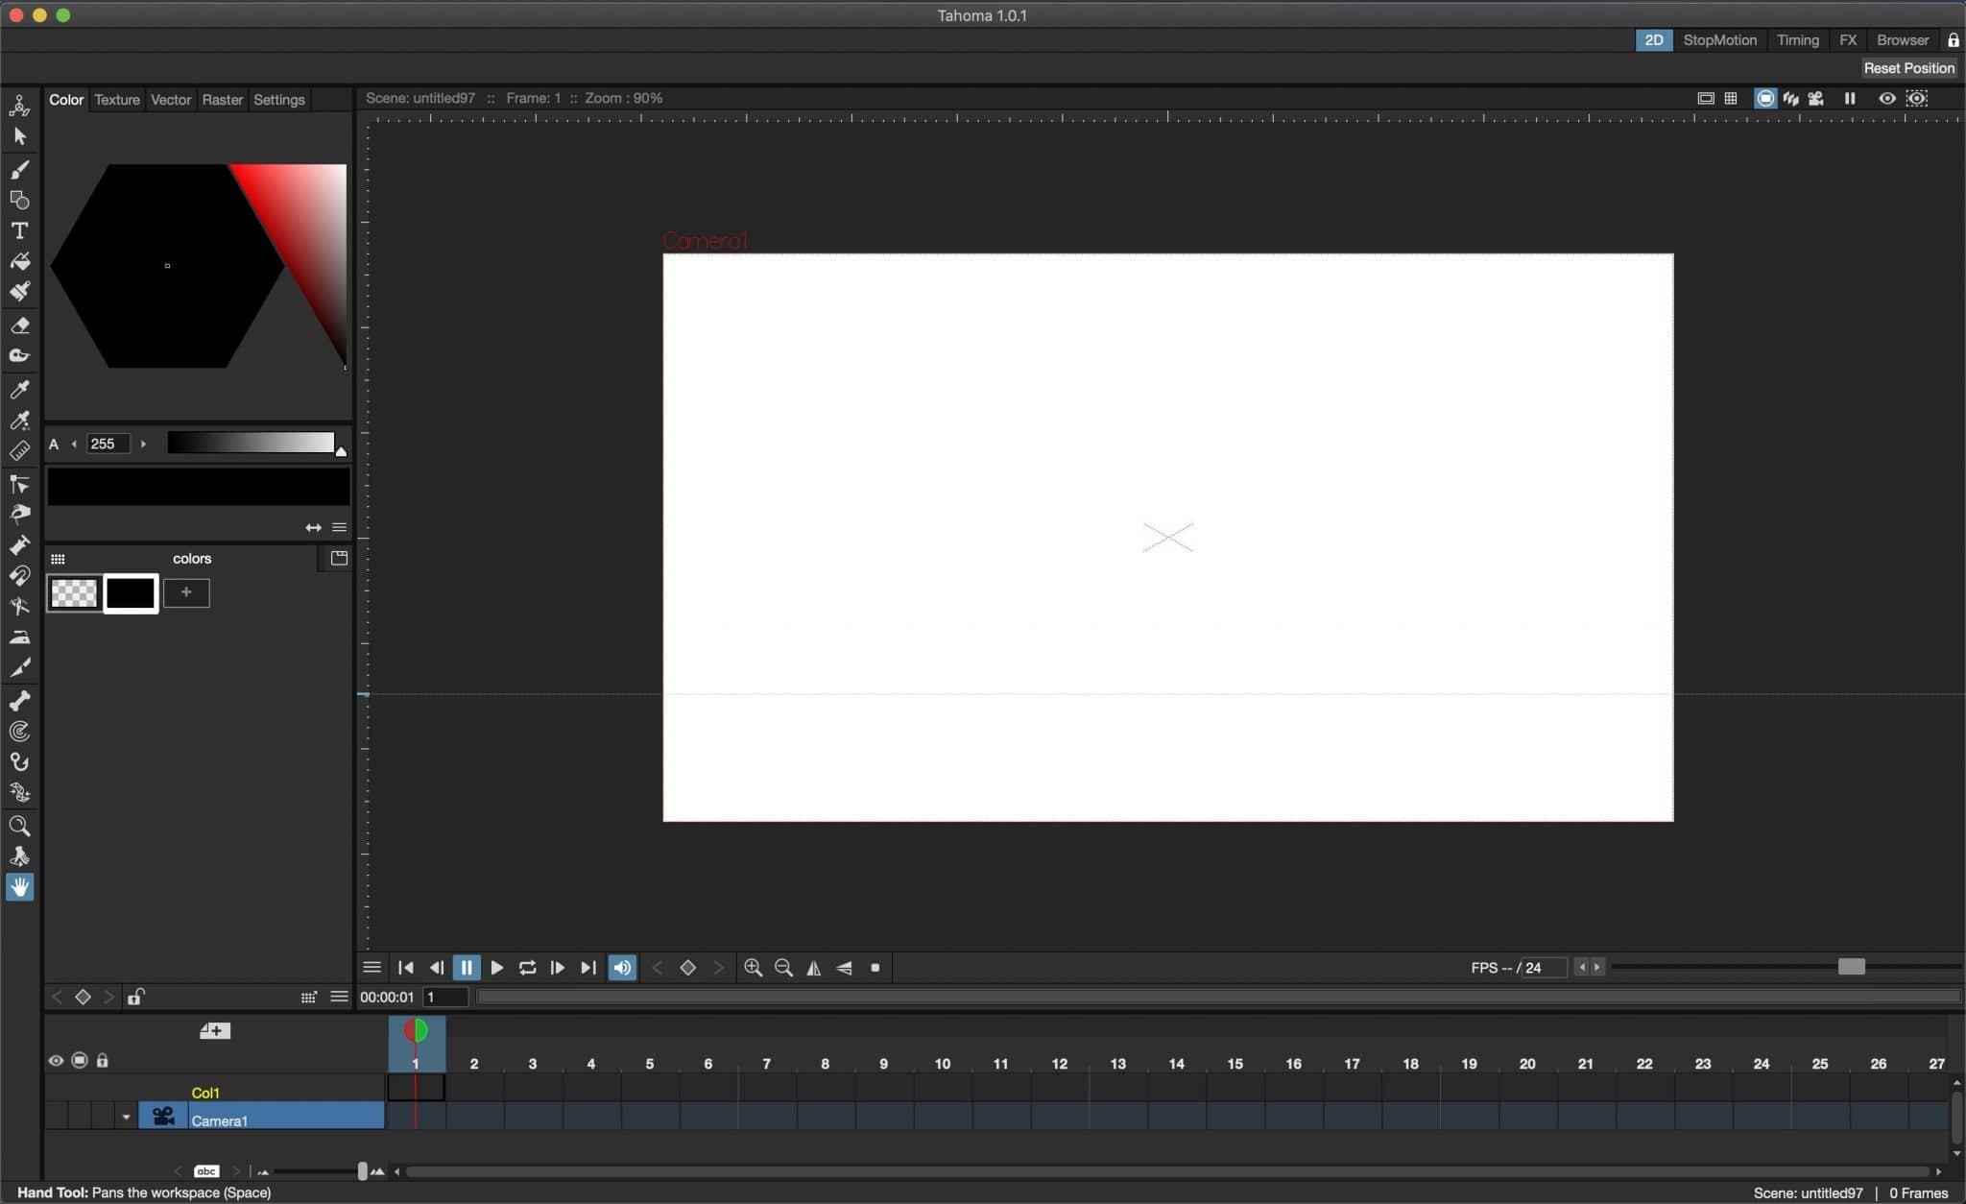The image size is (1966, 1204).
Task: Expand the Camera1 column options arrow
Action: pos(126,1117)
